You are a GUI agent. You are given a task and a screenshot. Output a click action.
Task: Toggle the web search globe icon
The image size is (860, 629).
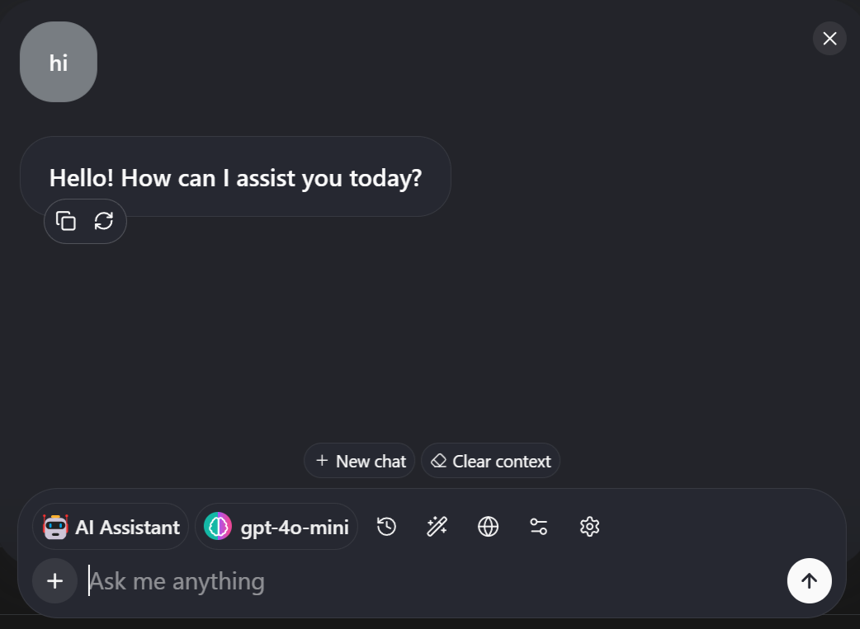click(x=488, y=527)
